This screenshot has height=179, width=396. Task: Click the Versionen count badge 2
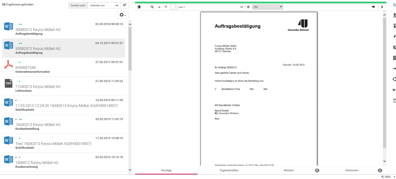tap(380, 170)
